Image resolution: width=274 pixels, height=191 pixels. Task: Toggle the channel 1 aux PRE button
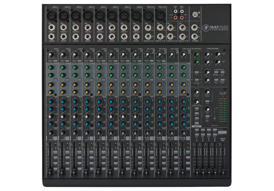click(55, 80)
